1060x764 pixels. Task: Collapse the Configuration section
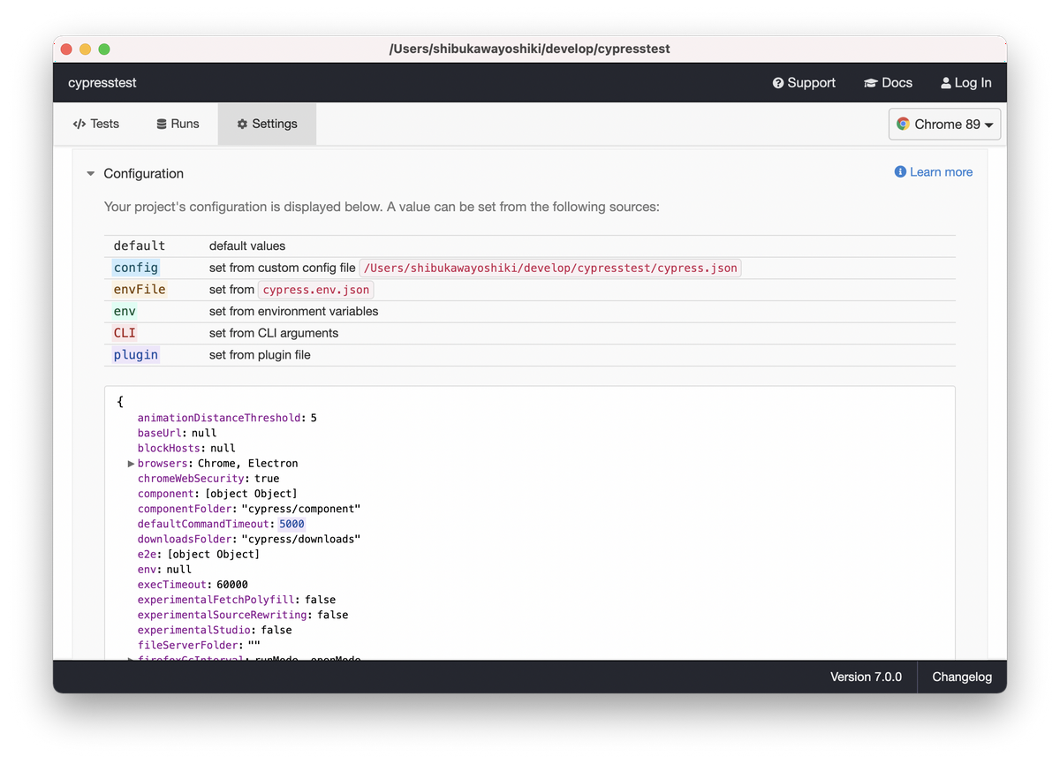[x=90, y=174]
